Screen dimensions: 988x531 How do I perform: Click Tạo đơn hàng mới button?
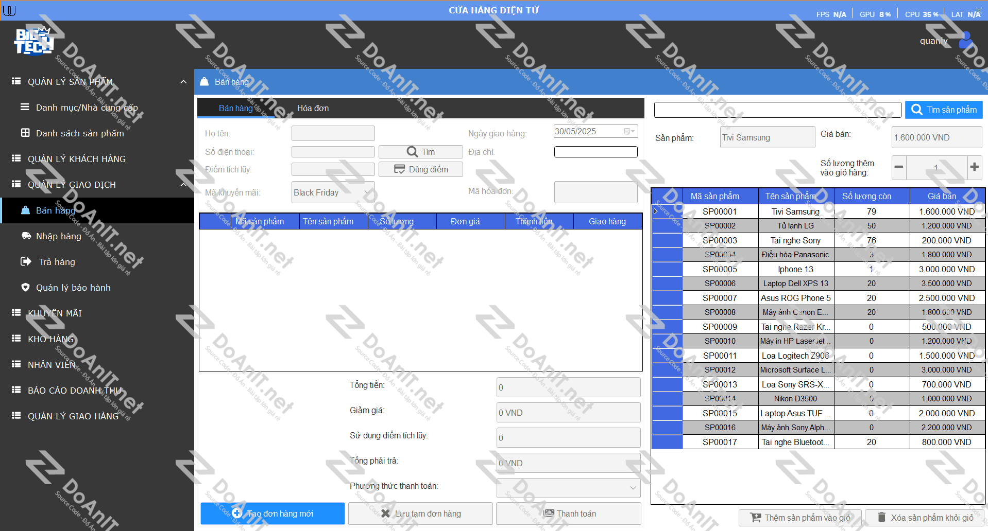tap(272, 514)
